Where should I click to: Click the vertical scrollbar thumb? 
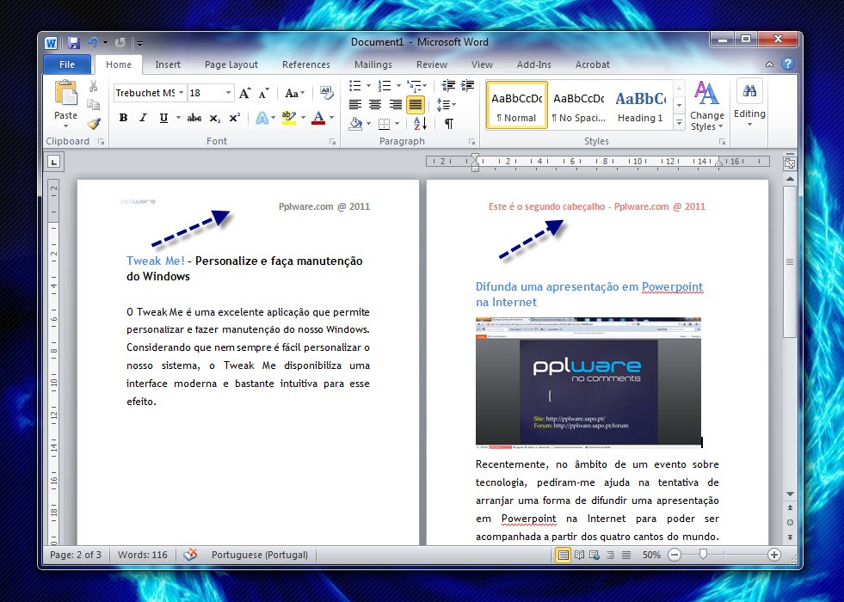[790, 262]
